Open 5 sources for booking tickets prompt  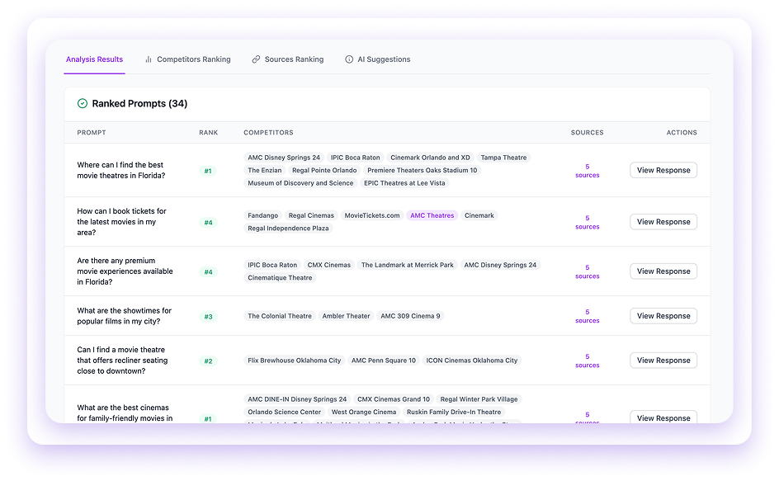[588, 222]
